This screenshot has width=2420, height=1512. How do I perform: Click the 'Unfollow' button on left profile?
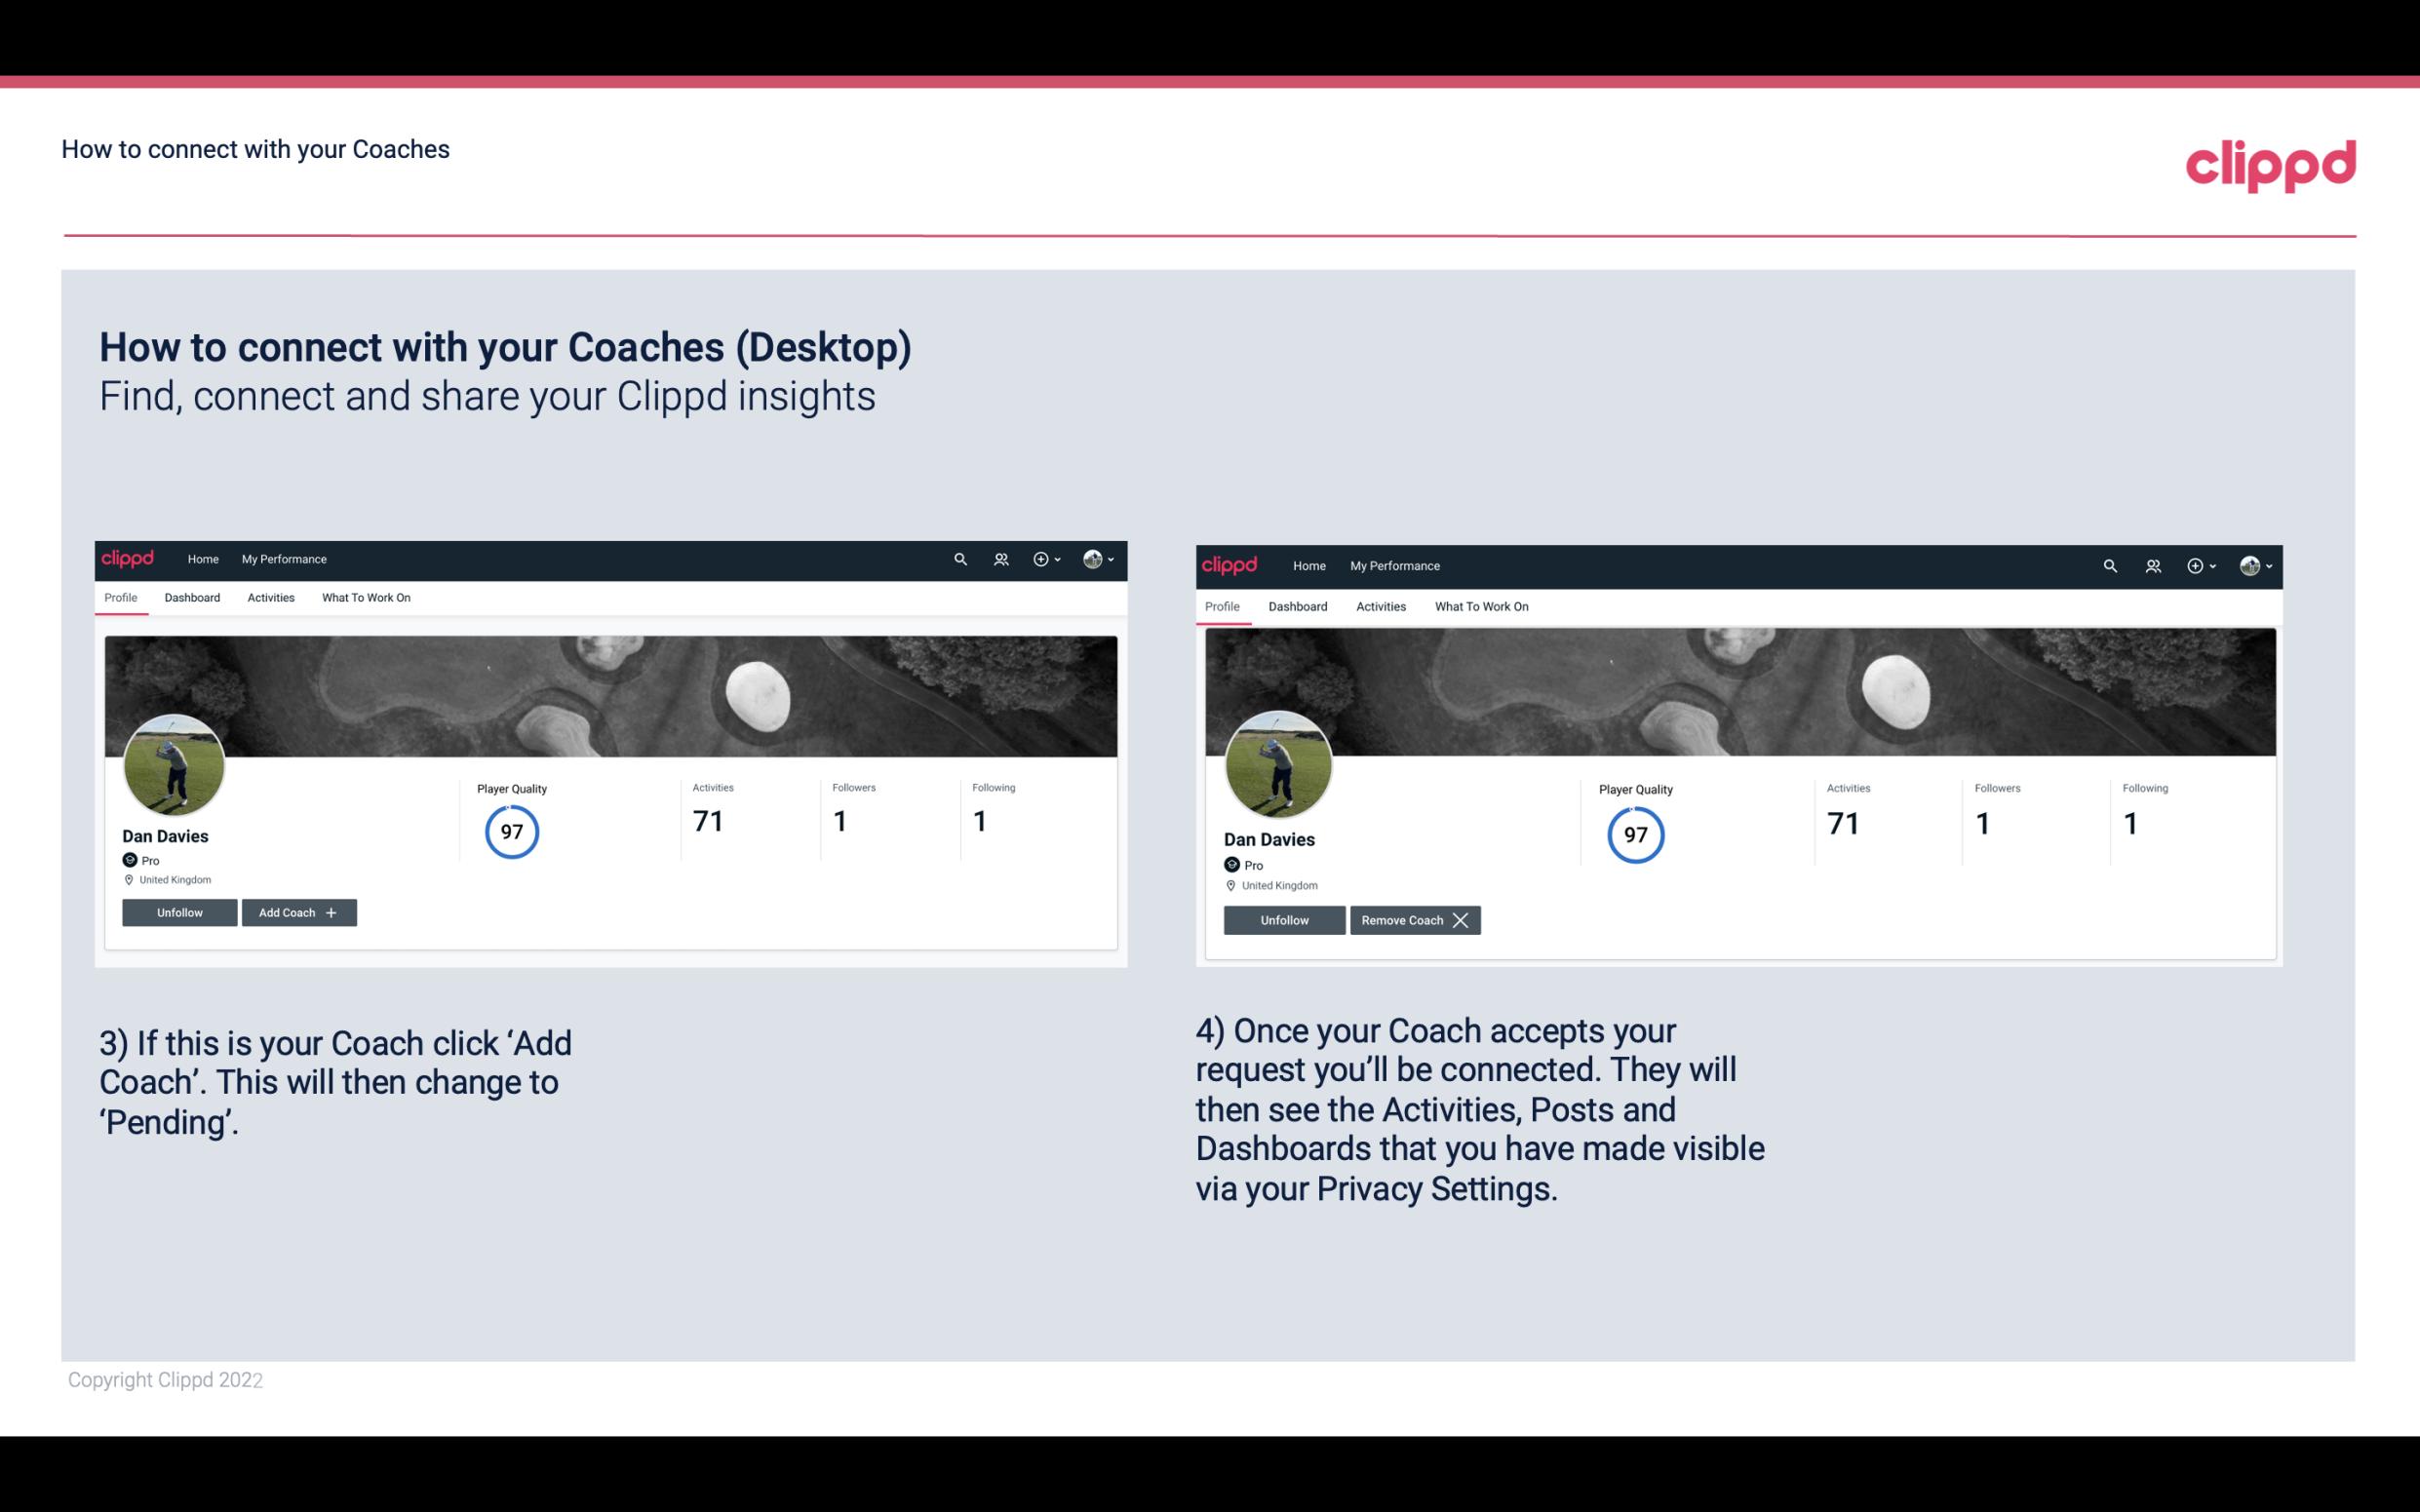(x=179, y=911)
